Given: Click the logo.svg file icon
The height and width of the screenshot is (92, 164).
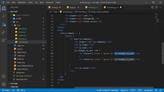Looking at the screenshot, I should [x=15, y=62].
